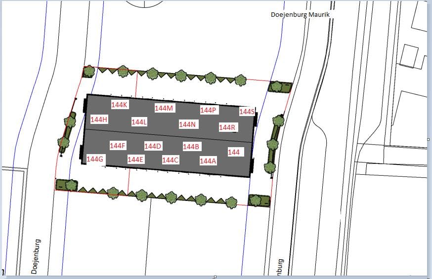Viewport: 432px width, 279px height.
Task: Select the 144C unit label
Action: [171, 160]
